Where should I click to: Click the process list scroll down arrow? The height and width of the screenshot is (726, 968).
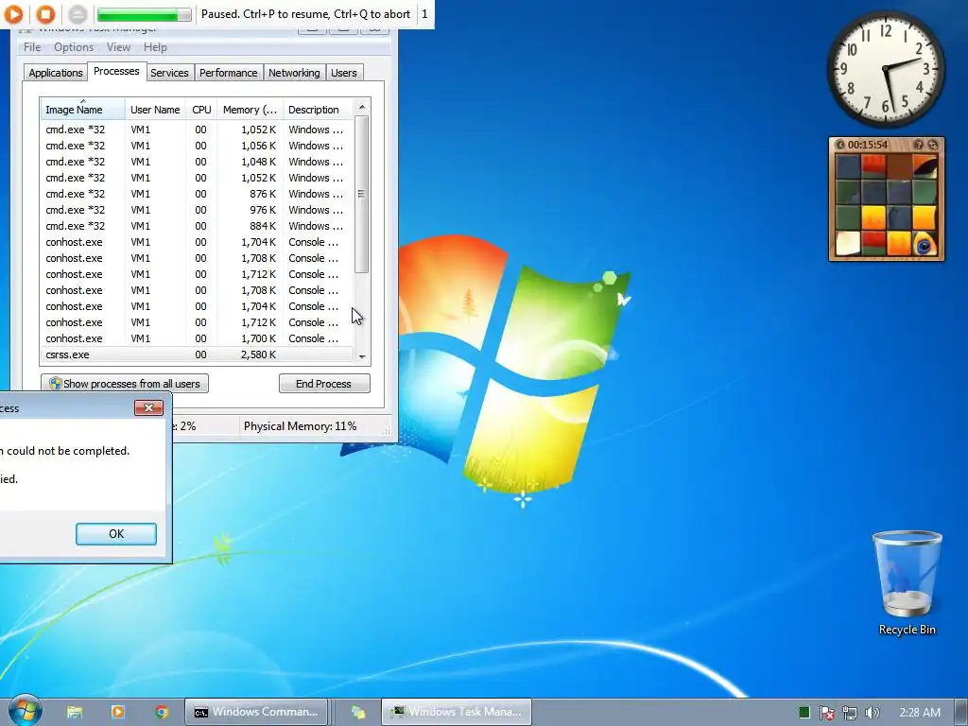[x=362, y=356]
